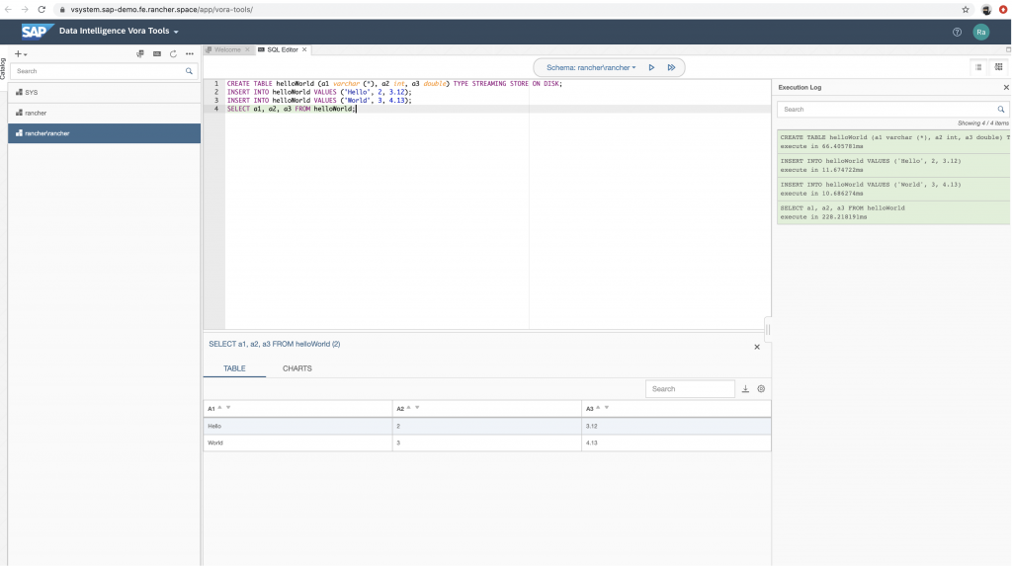The height and width of the screenshot is (566, 1012).
Task: Sort column A2 descending
Action: [x=417, y=408]
